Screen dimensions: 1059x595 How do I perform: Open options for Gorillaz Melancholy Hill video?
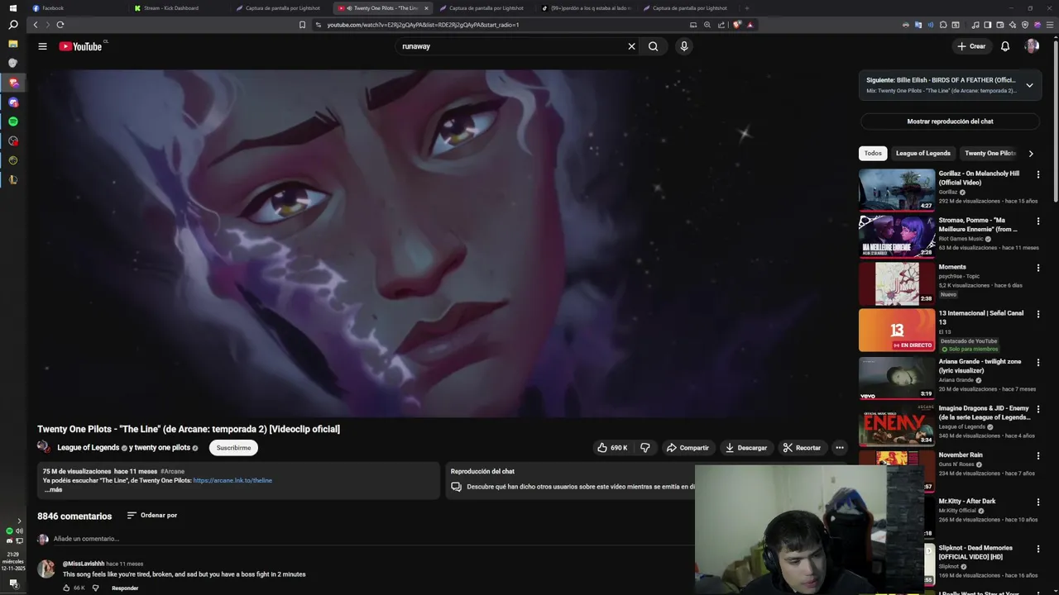pyautogui.click(x=1038, y=174)
